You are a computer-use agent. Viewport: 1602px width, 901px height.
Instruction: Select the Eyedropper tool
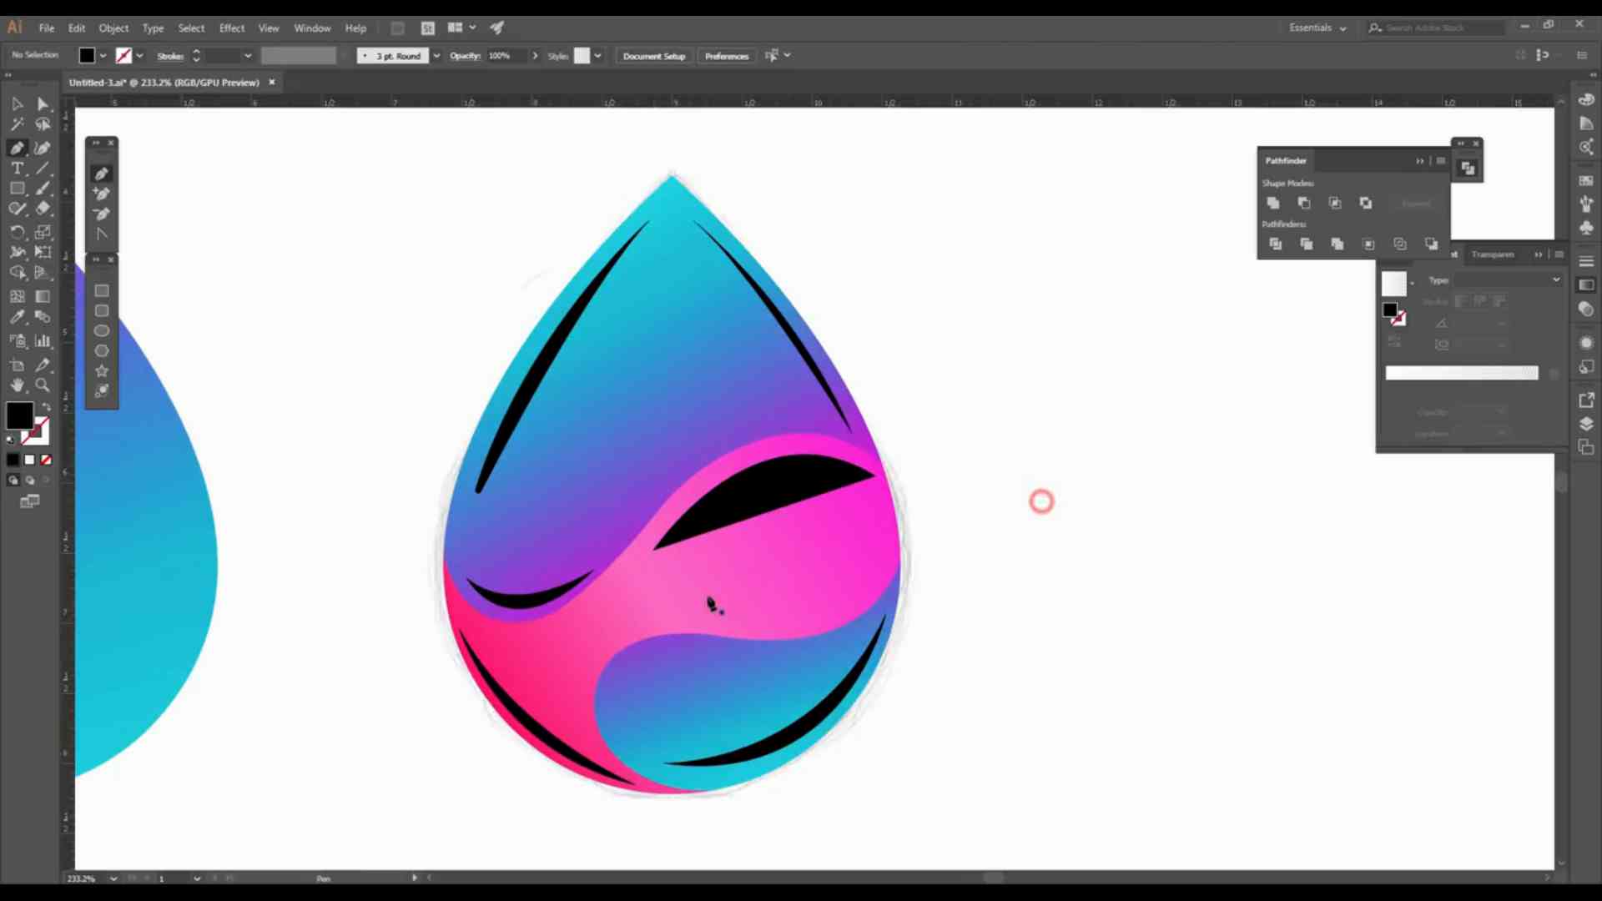18,317
